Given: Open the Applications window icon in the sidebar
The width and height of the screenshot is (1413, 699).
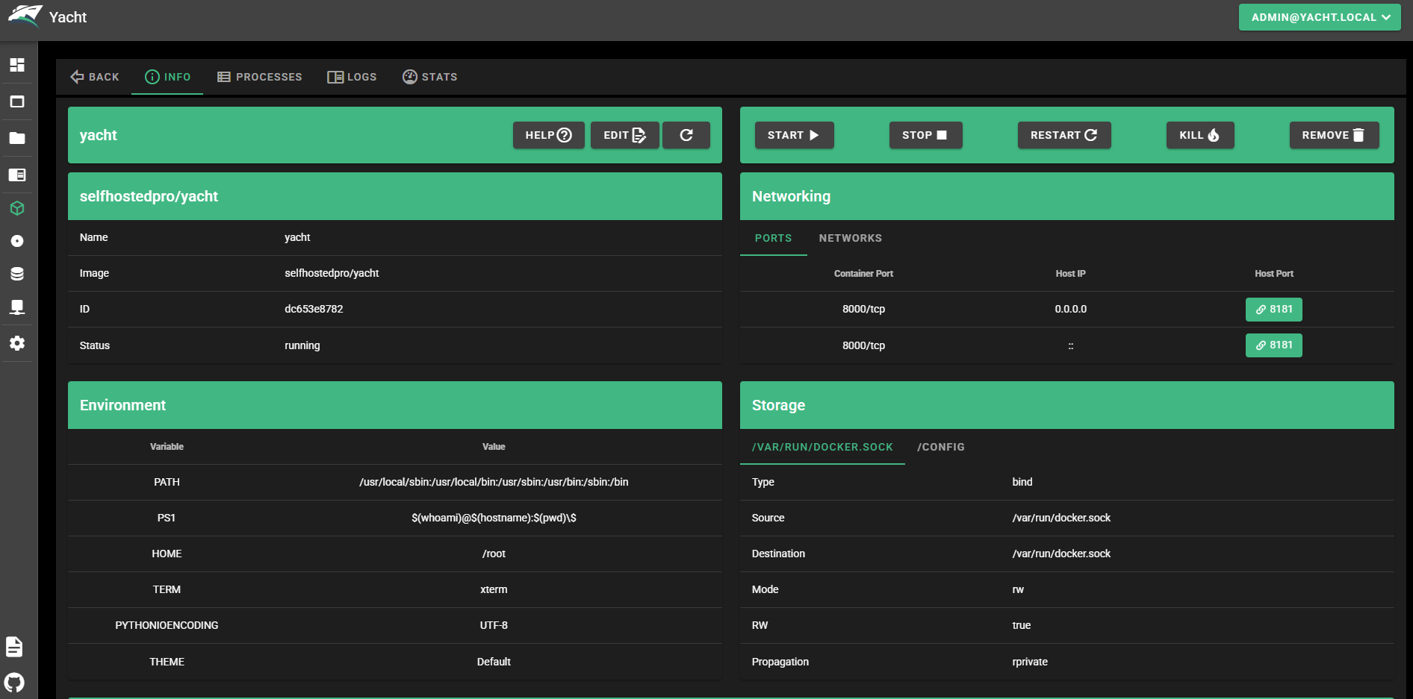Looking at the screenshot, I should tap(17, 101).
